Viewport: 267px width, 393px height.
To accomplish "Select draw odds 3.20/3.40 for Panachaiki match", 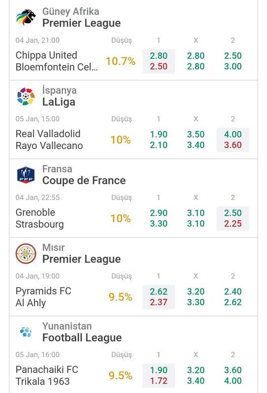I will click(x=196, y=375).
